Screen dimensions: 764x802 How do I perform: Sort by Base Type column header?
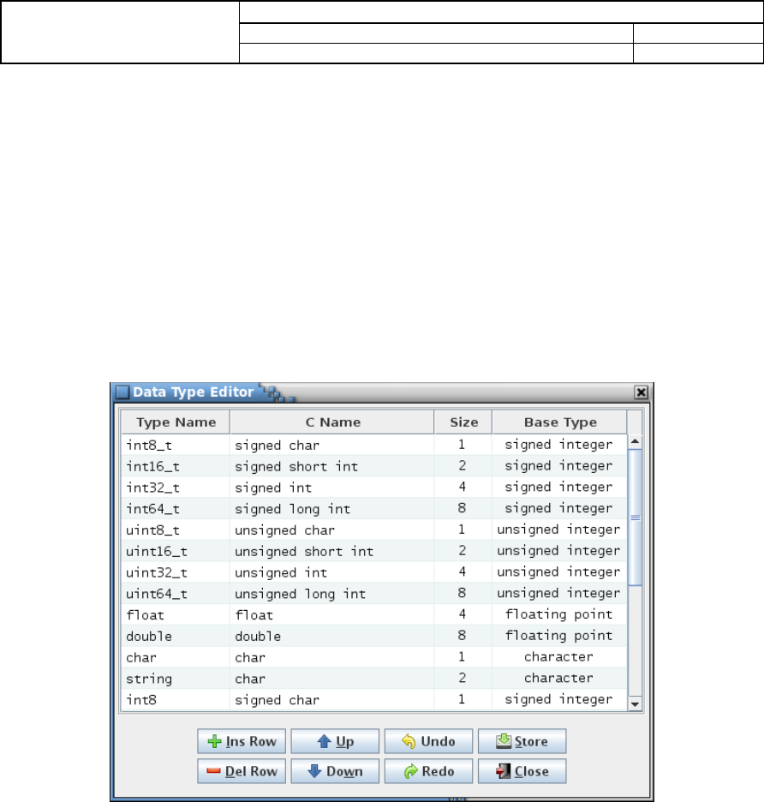pos(560,422)
